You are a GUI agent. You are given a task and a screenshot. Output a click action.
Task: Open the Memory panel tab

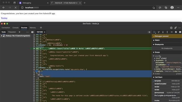tap(33, 28)
